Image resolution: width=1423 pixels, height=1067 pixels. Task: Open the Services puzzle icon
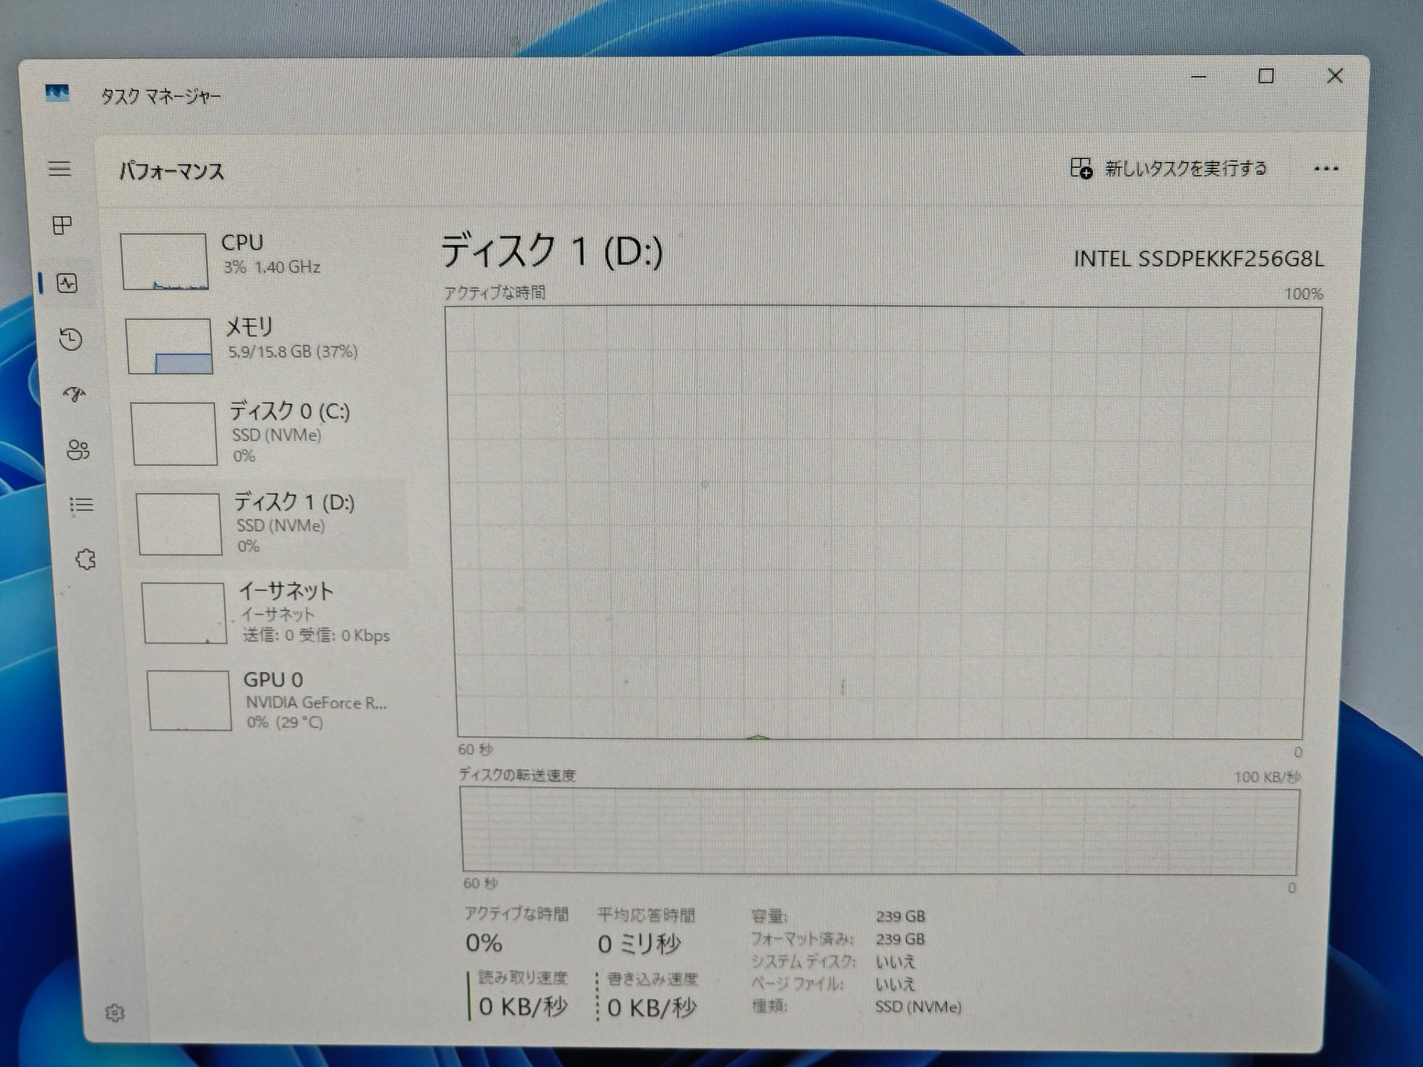[86, 559]
